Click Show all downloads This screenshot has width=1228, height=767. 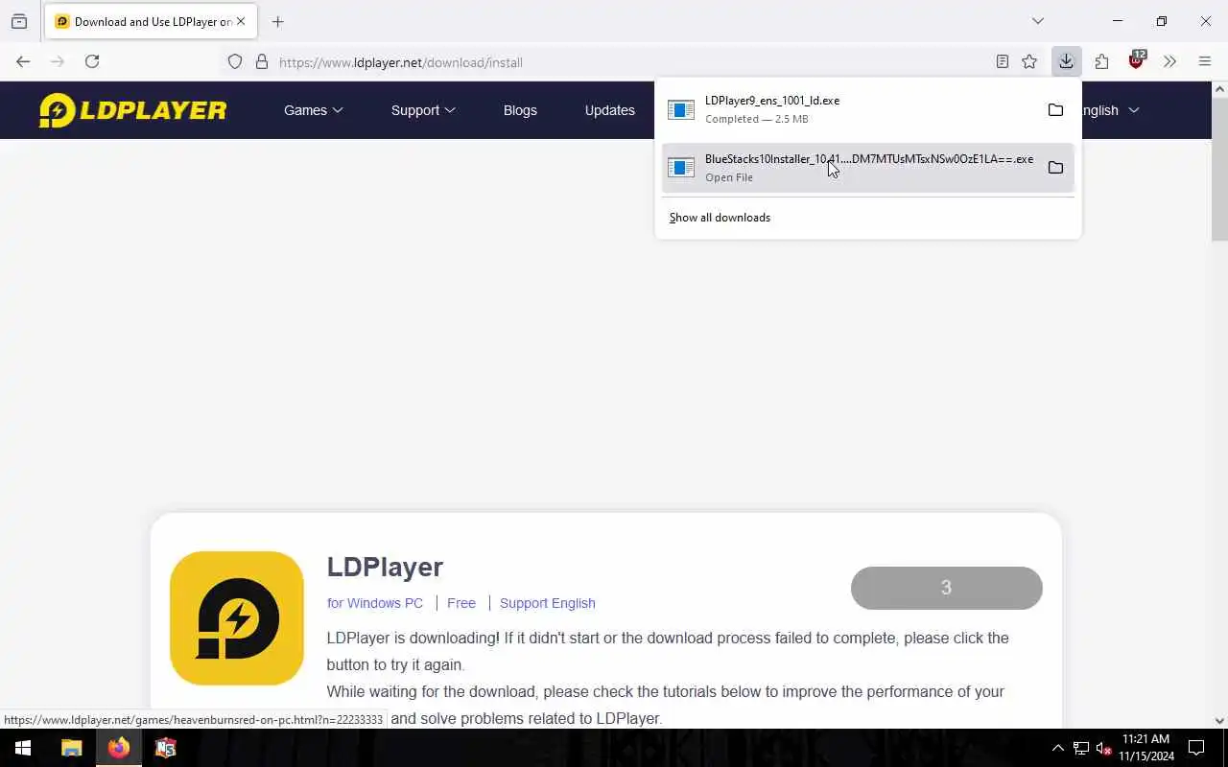pos(720,218)
